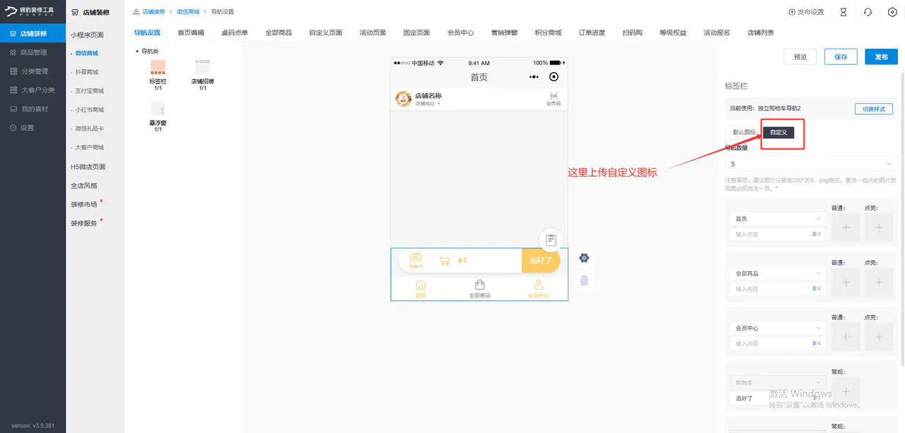The image size is (905, 433).
Task: Switch to 会员中心 tab
Action: tap(460, 32)
